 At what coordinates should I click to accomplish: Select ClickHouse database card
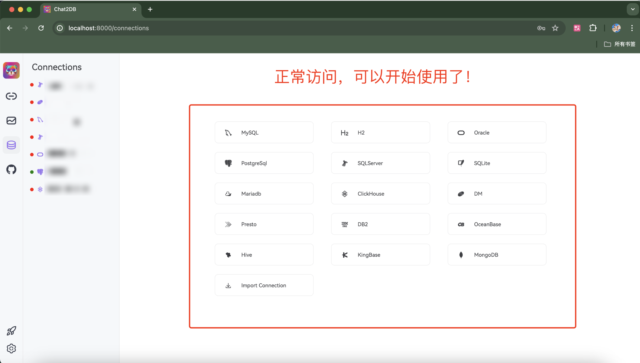(380, 193)
